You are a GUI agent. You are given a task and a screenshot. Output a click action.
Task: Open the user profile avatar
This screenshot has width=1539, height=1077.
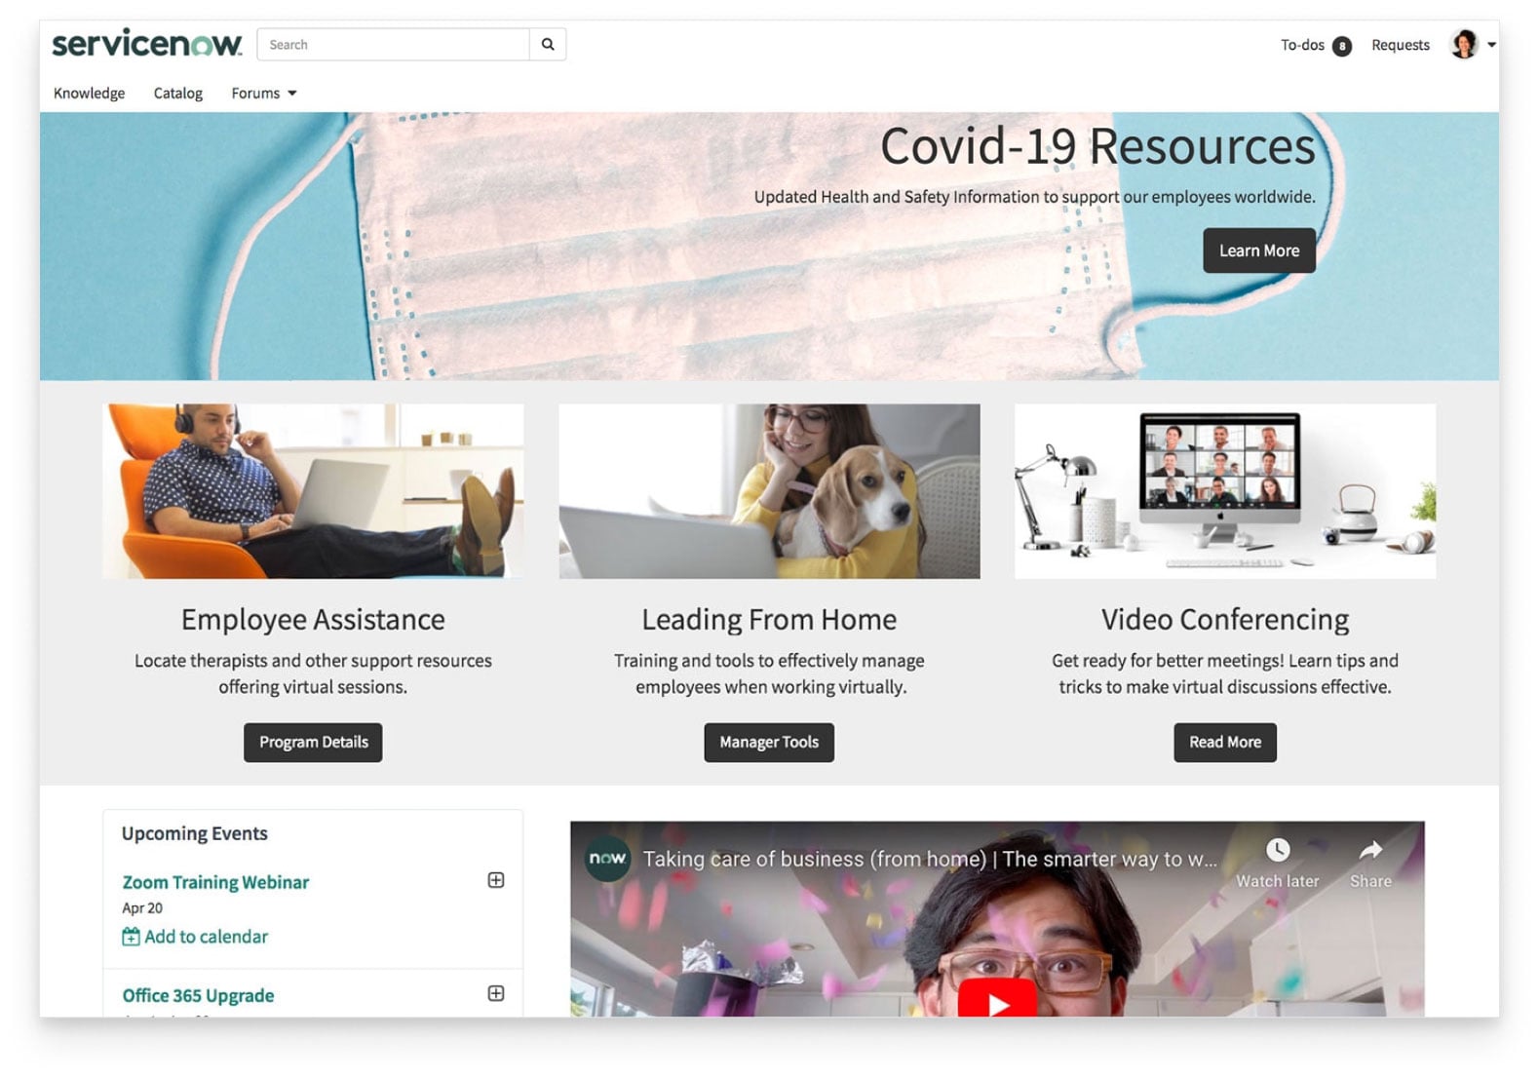point(1463,45)
